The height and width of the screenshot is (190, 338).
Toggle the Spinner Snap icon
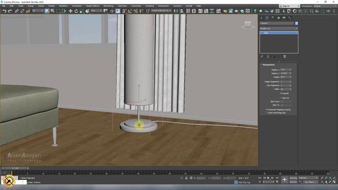tap(141, 11)
